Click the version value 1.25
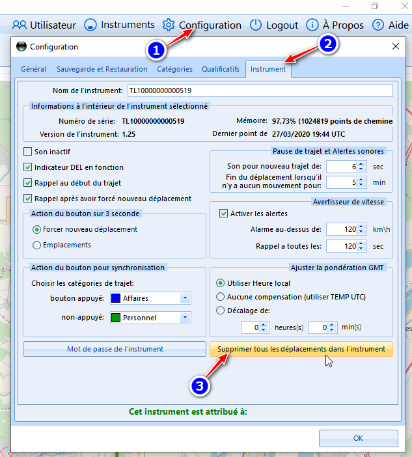Screen dimensions: 412x457 click(128, 134)
